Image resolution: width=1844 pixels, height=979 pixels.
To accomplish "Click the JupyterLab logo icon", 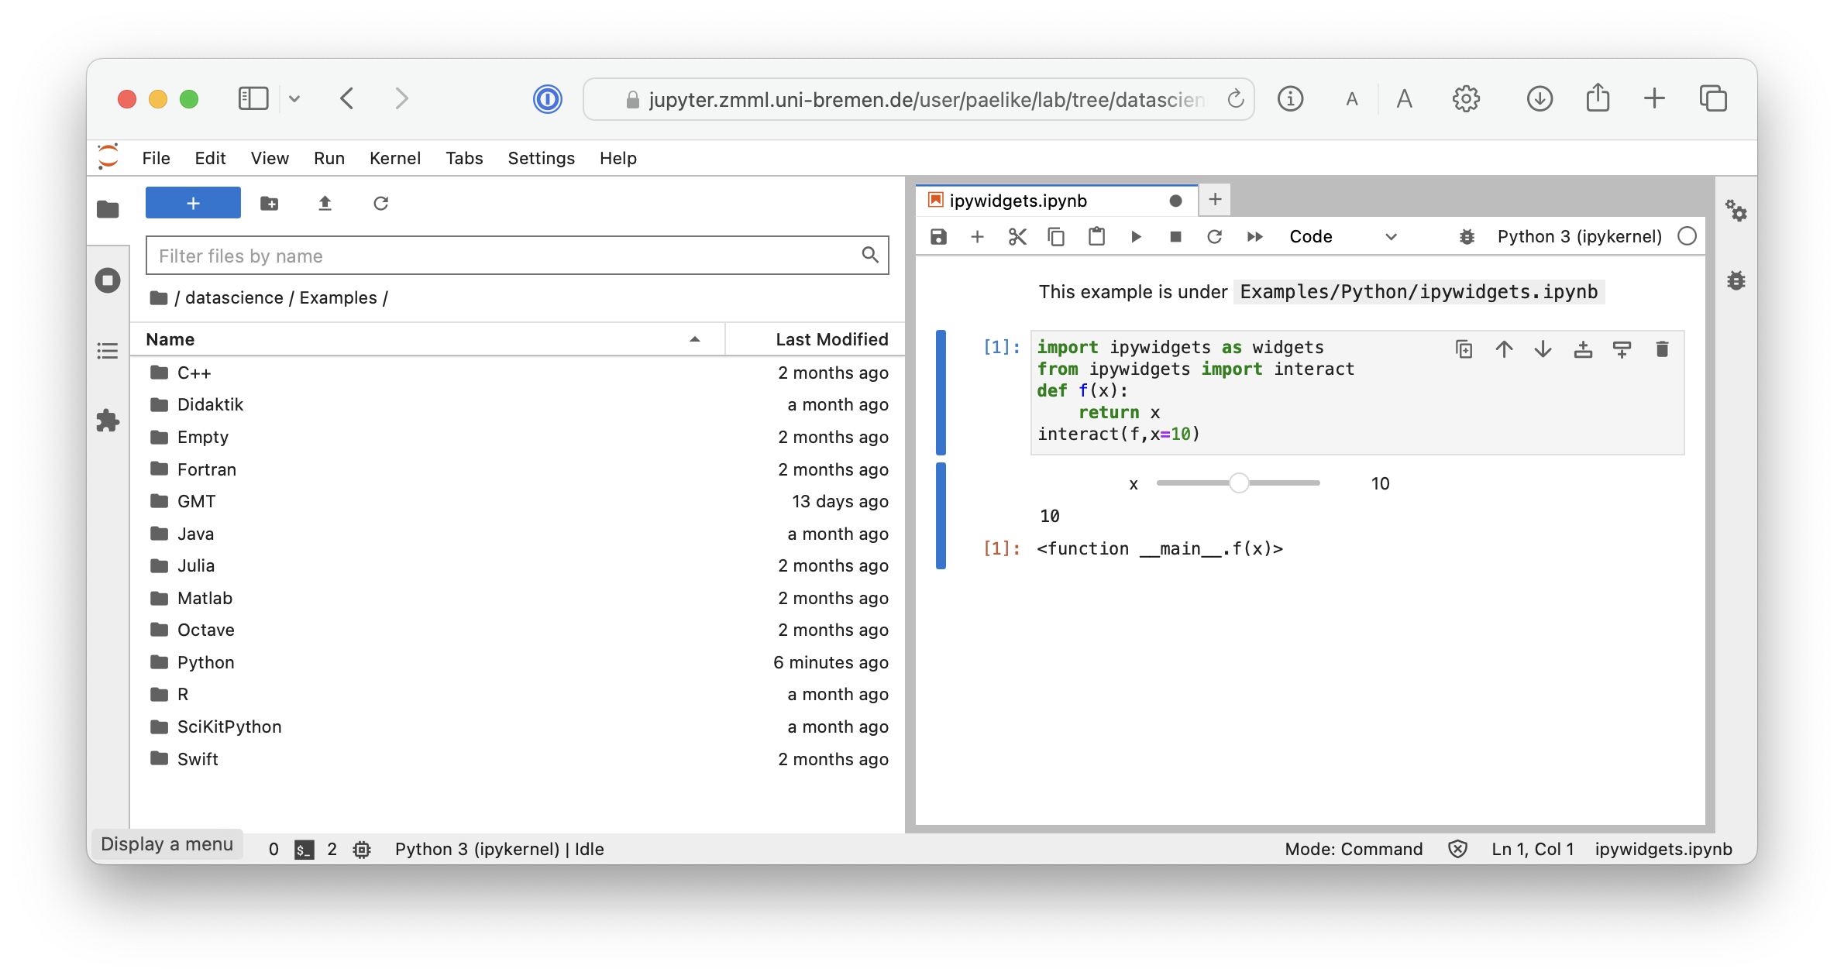I will click(108, 156).
